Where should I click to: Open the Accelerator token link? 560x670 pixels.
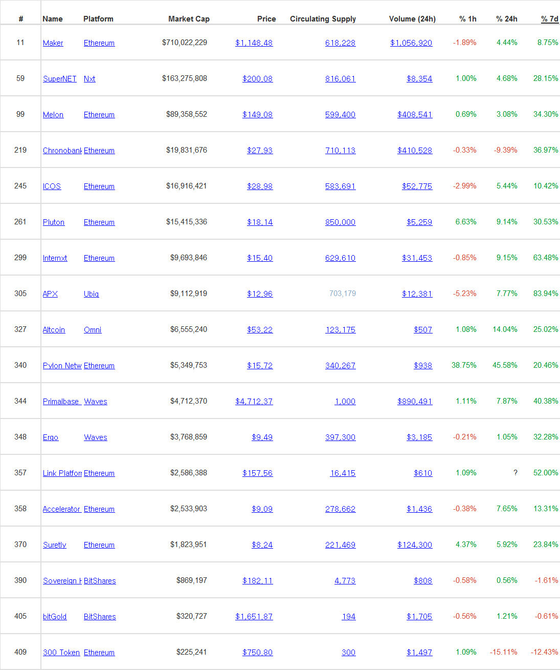62,509
